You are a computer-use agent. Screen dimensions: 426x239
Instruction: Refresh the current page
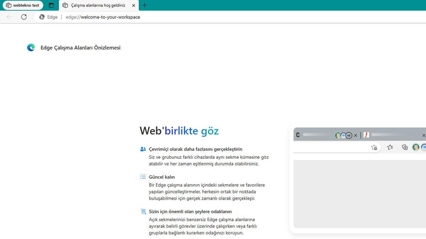pos(24,17)
